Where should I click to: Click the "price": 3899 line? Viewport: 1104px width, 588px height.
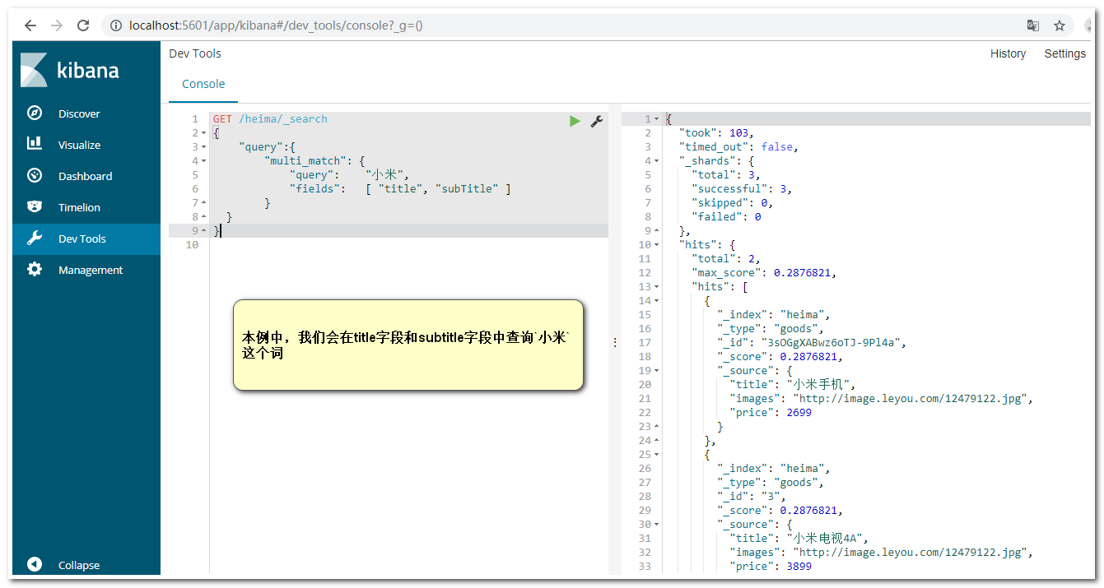771,567
